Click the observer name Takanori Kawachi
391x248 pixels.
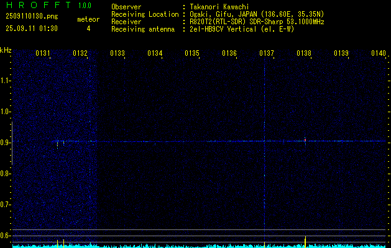[x=219, y=7]
